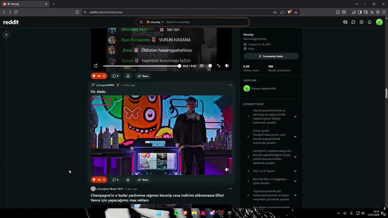Expand rule 6 about Topluluk içerisinde ikili

(x=295, y=195)
